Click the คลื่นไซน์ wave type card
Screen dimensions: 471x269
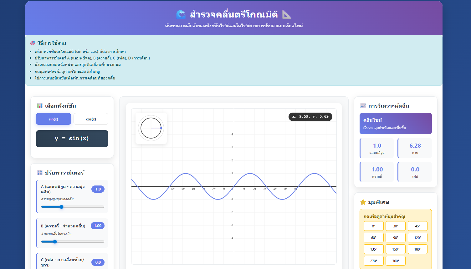[396, 124]
